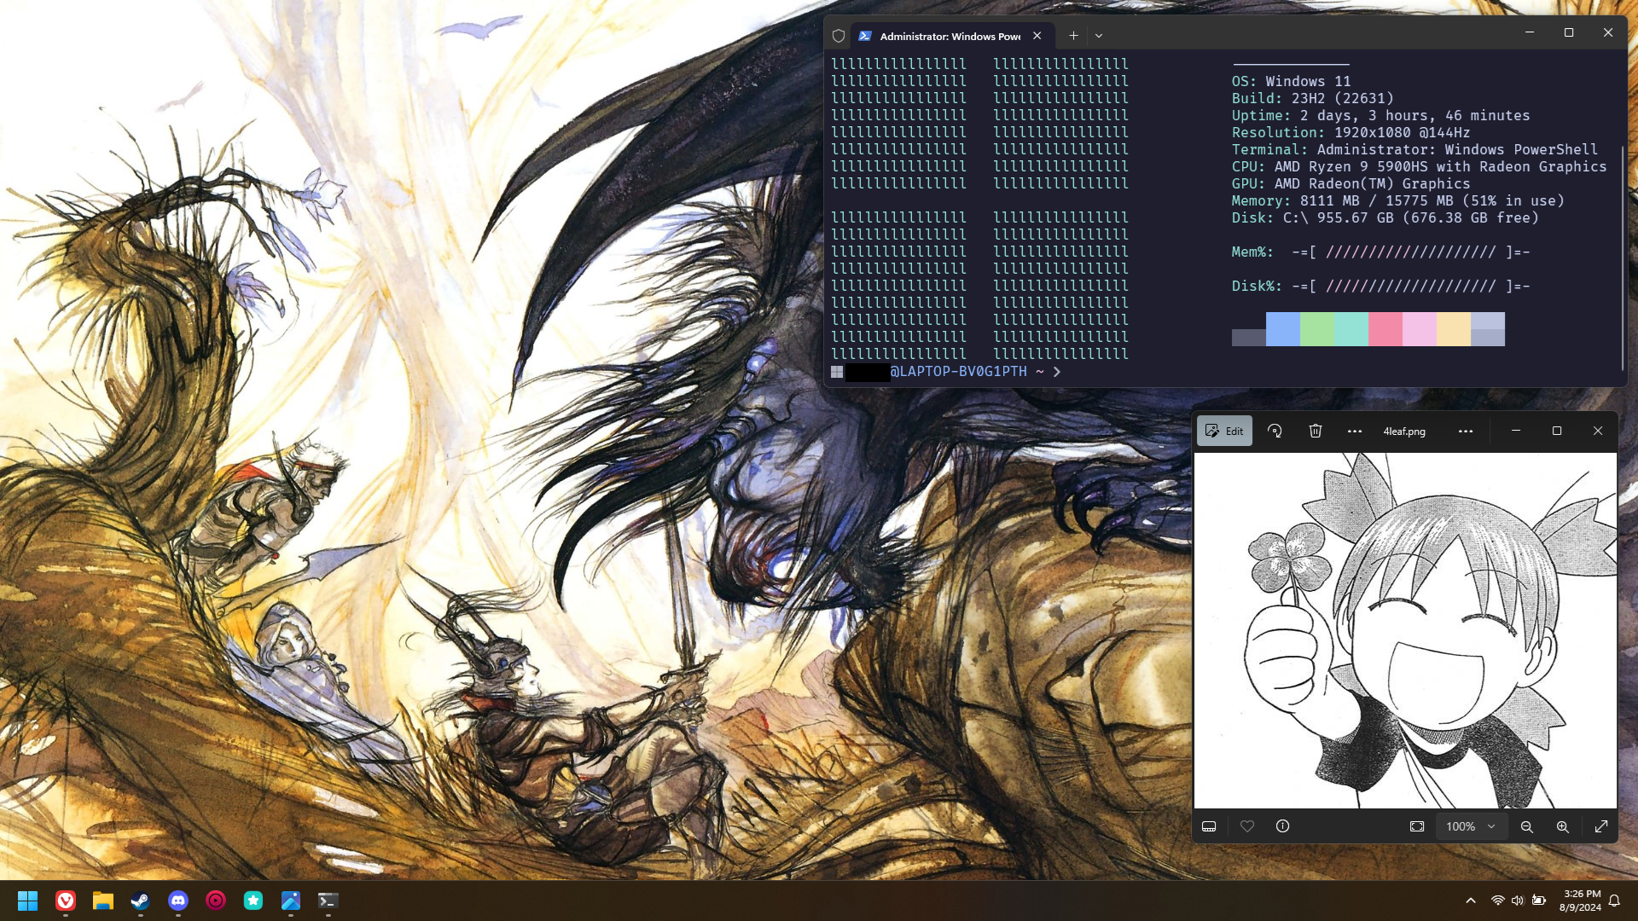Open Discord from the taskbar
The height and width of the screenshot is (921, 1638).
pos(178,901)
